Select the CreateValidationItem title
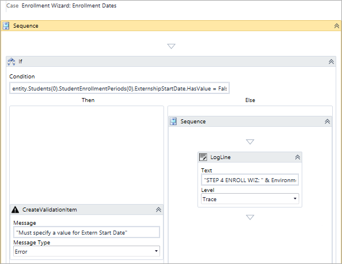342x264 pixels. click(x=50, y=210)
